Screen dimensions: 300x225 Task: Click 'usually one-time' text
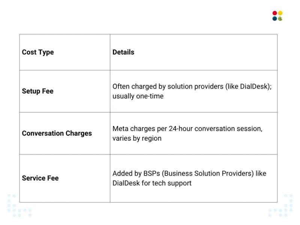138,96
